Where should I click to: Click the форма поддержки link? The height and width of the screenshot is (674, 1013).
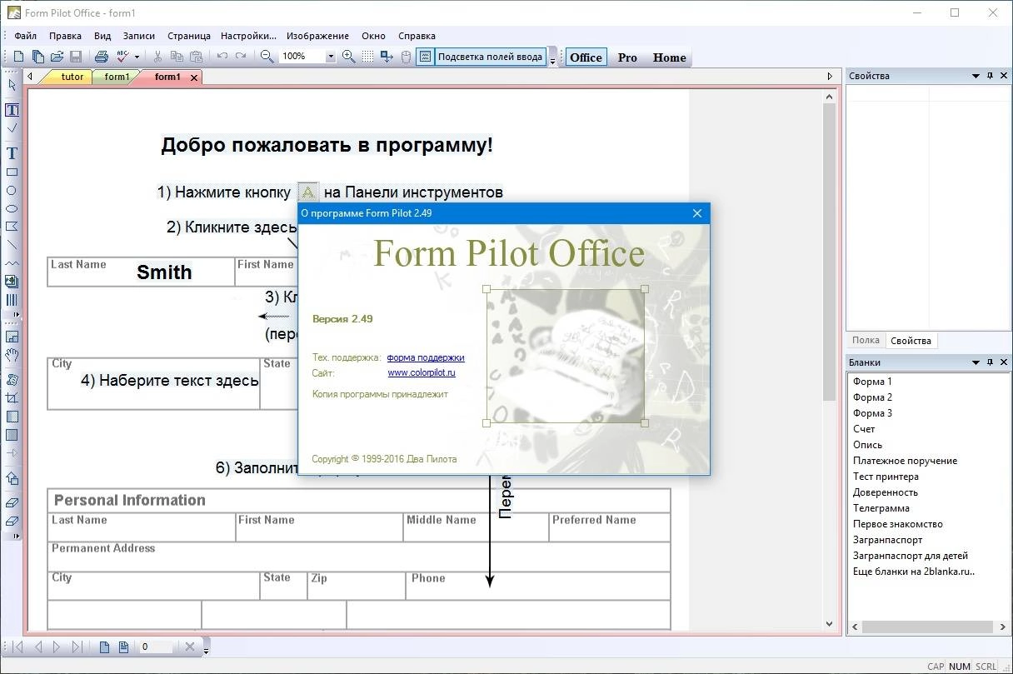[426, 357]
